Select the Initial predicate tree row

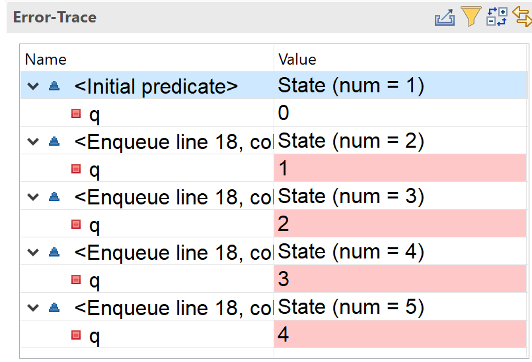point(156,86)
